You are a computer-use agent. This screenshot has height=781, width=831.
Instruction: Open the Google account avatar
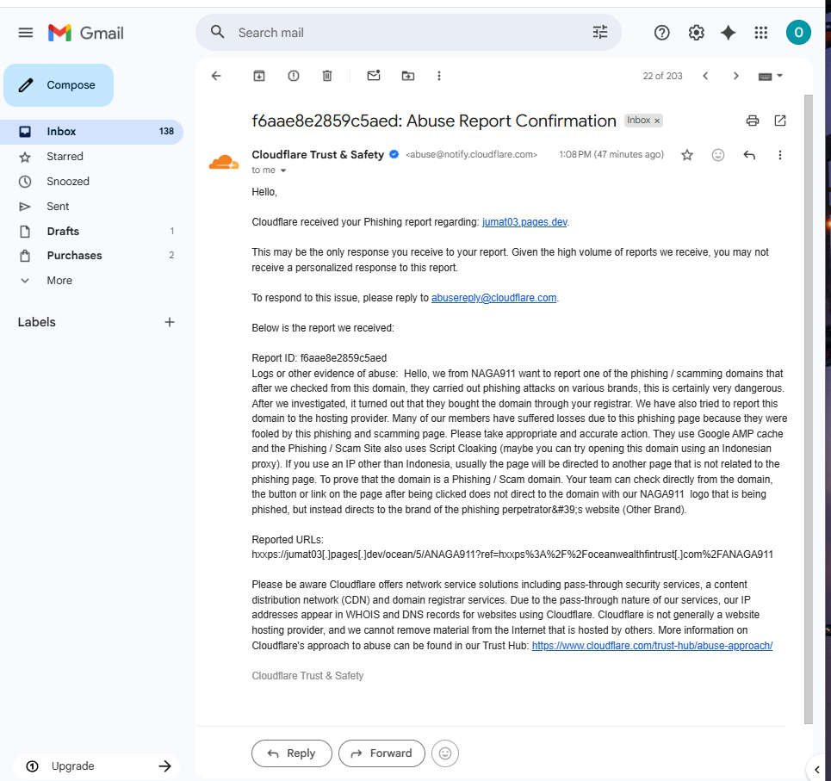[798, 33]
